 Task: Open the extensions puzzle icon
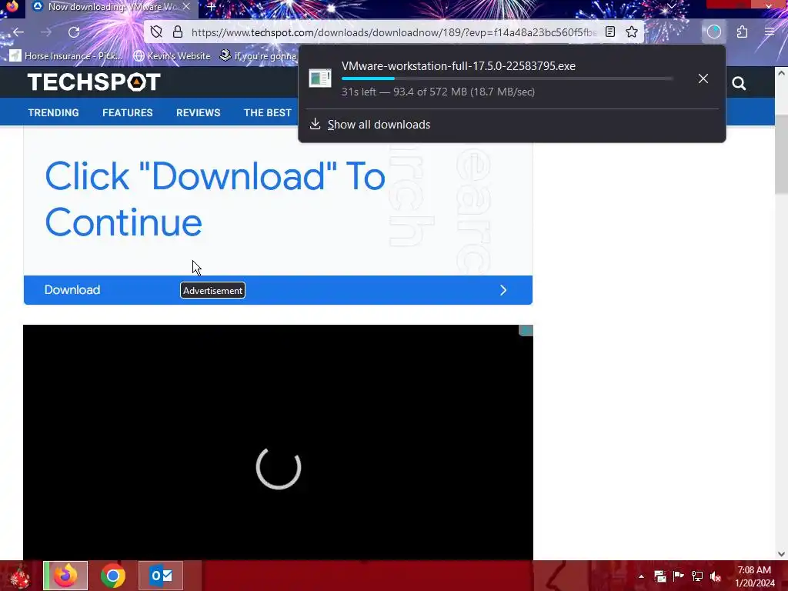pos(742,32)
